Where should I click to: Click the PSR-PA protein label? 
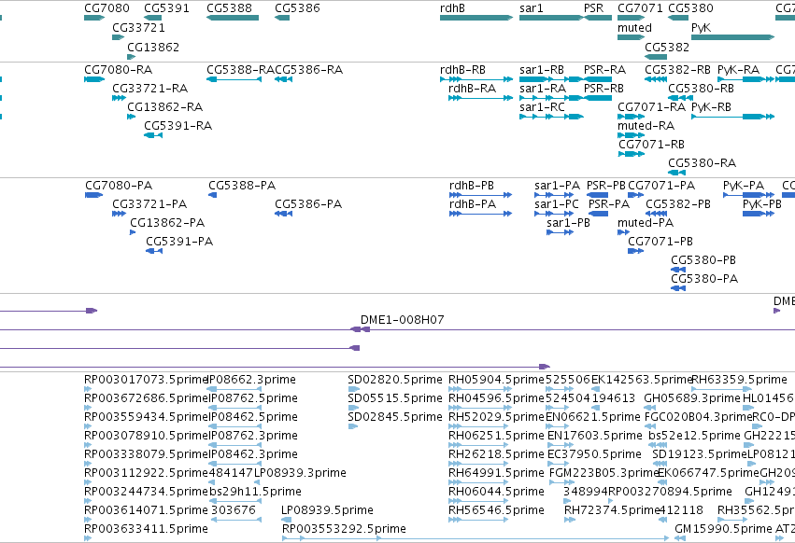tap(609, 204)
